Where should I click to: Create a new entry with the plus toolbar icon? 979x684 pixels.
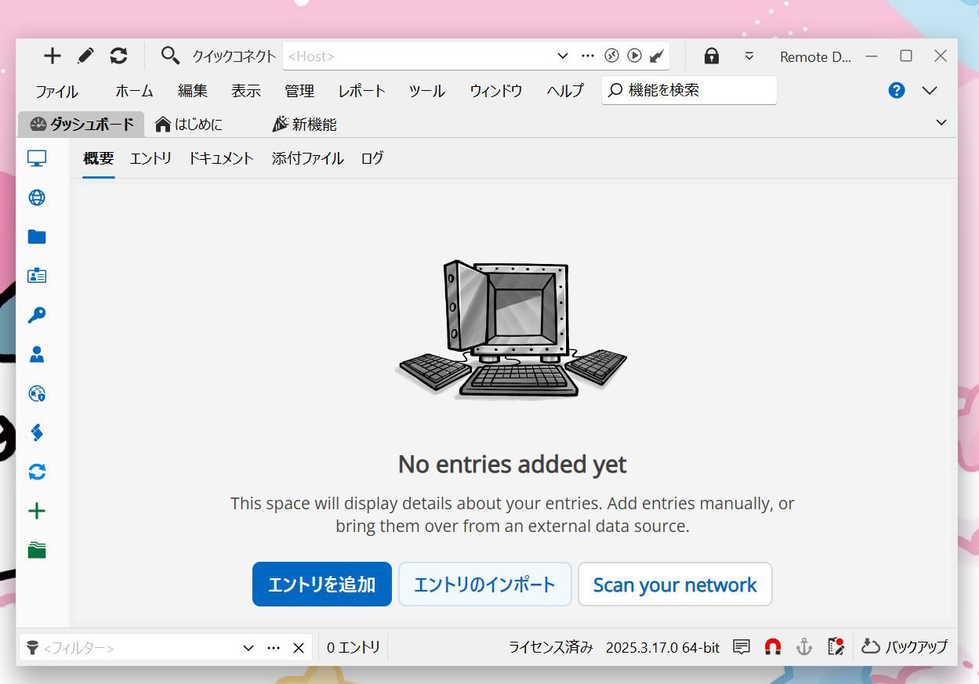point(52,56)
